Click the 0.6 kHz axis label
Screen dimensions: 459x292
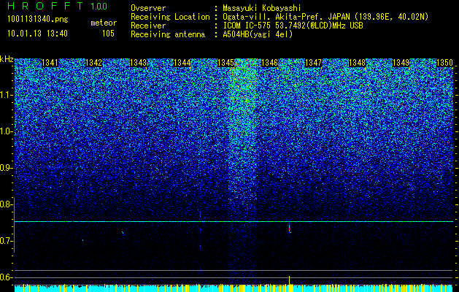[x=6, y=277]
